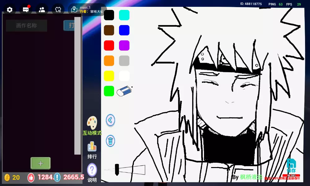Click the FPS 29 indicator
Viewport: 310px width, 186px height.
pos(293,4)
